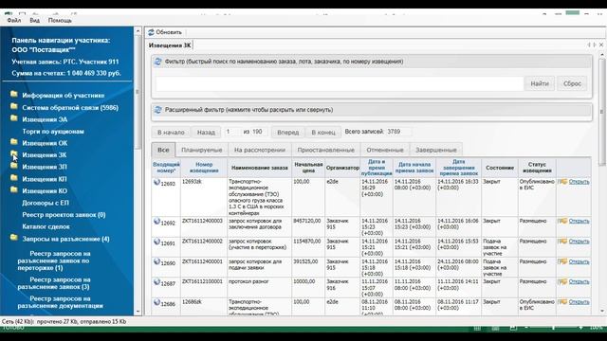This screenshot has width=607, height=341.
Task: Click the row icon for entry 12693
Action: click(156, 182)
